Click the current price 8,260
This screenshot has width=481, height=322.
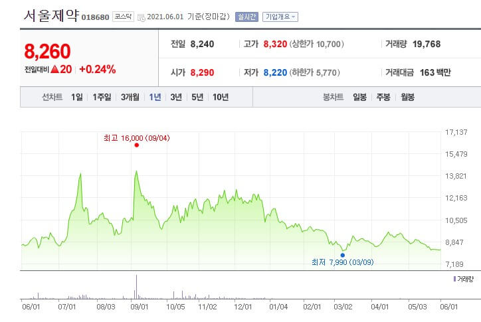coord(47,51)
